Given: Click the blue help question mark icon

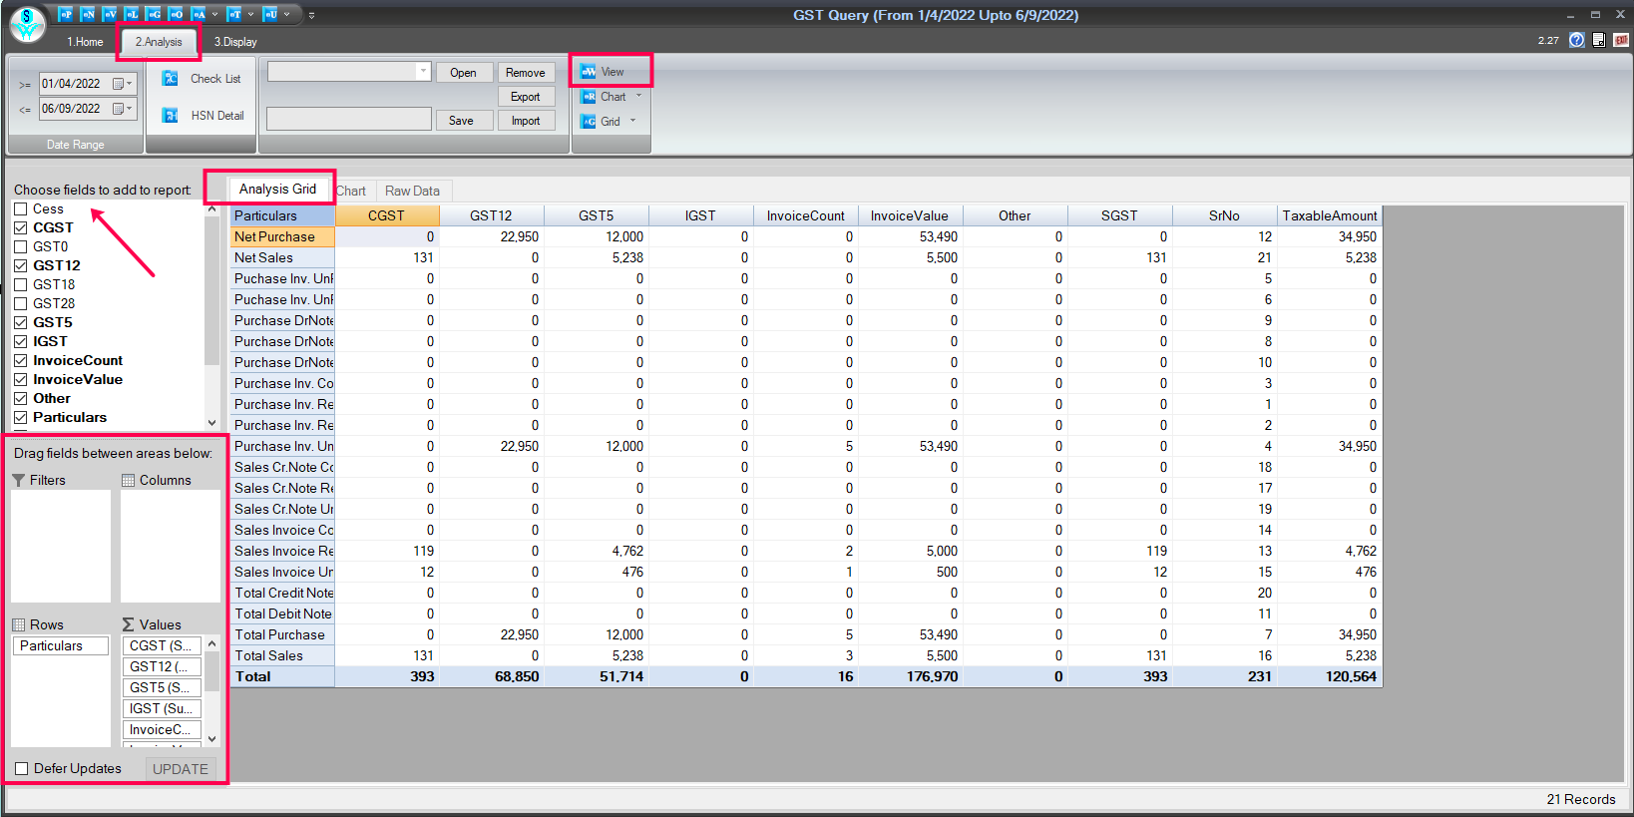Looking at the screenshot, I should (x=1577, y=40).
